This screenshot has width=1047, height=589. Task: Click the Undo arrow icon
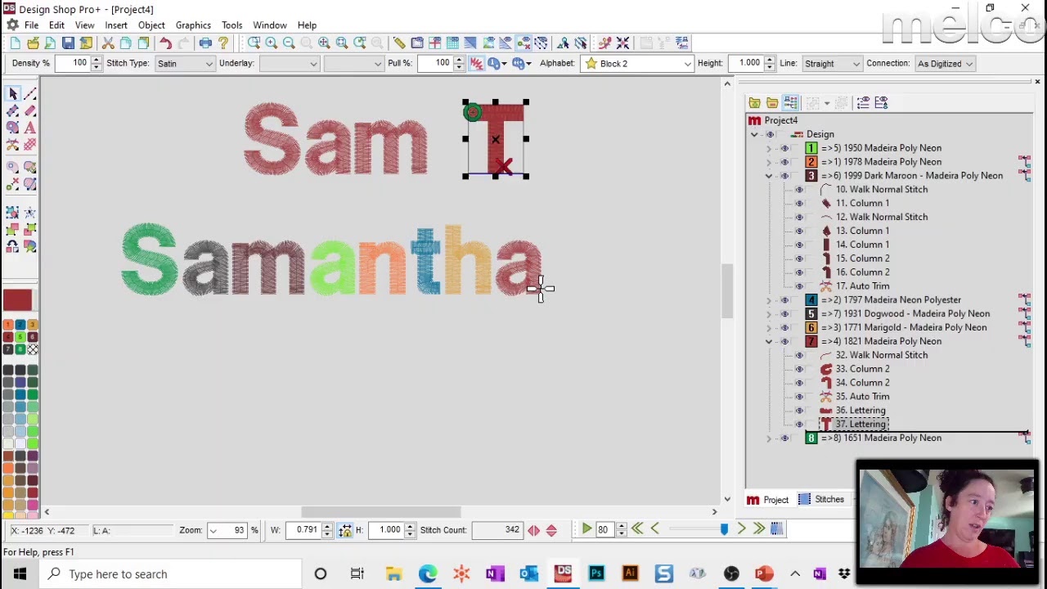pyautogui.click(x=165, y=43)
